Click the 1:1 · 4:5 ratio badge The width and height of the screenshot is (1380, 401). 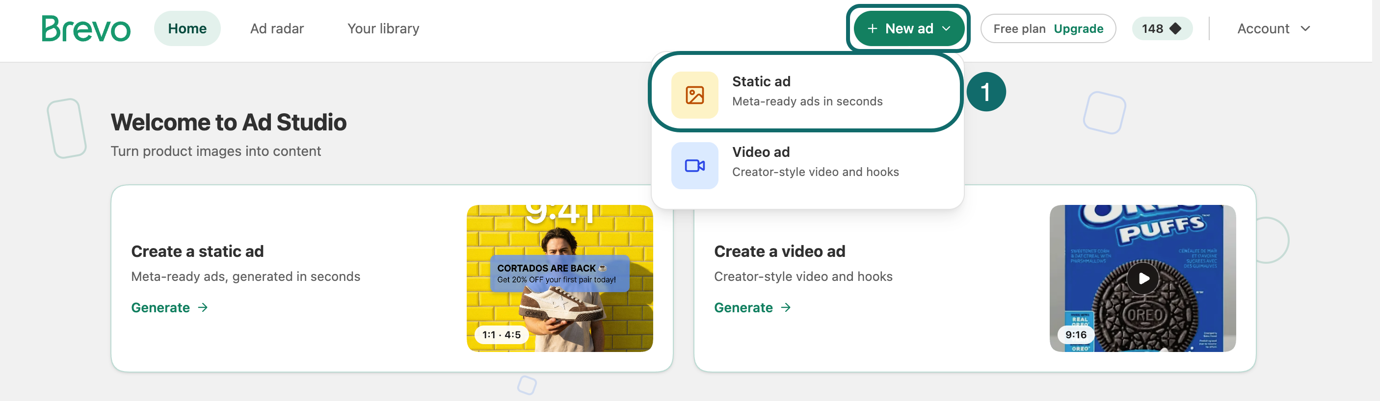501,334
